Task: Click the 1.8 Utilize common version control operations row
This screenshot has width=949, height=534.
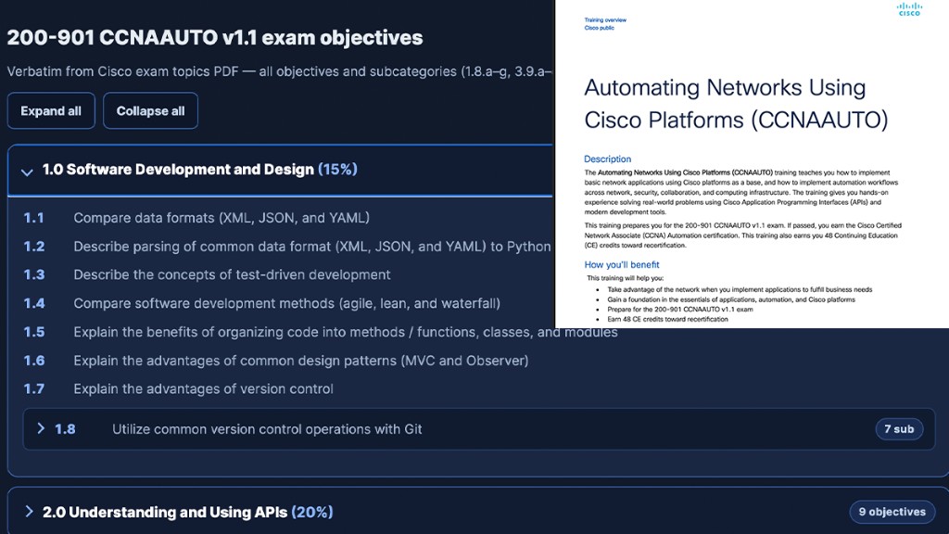Action: pos(479,429)
